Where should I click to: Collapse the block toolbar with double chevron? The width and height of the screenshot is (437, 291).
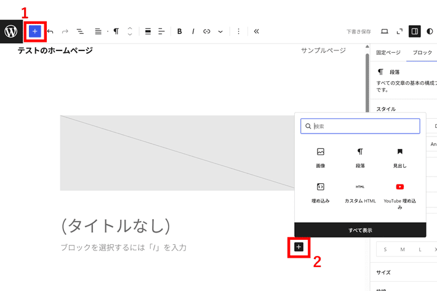click(x=257, y=31)
